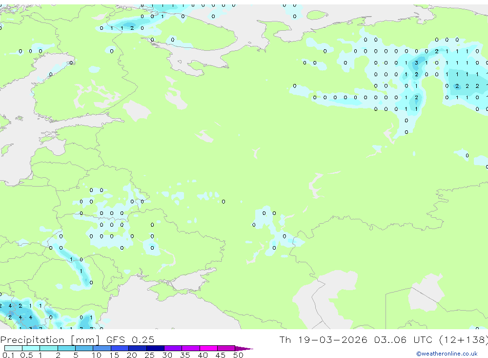This screenshot has width=488, height=358.
Task: Pick the legend swatch between 0.5 and 1
Action: click(31, 348)
